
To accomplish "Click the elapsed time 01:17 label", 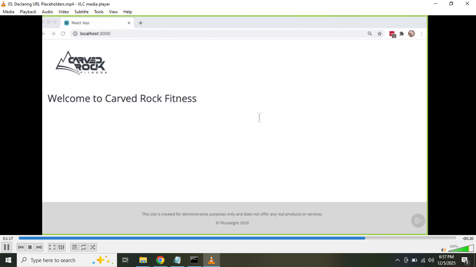I will coord(8,238).
